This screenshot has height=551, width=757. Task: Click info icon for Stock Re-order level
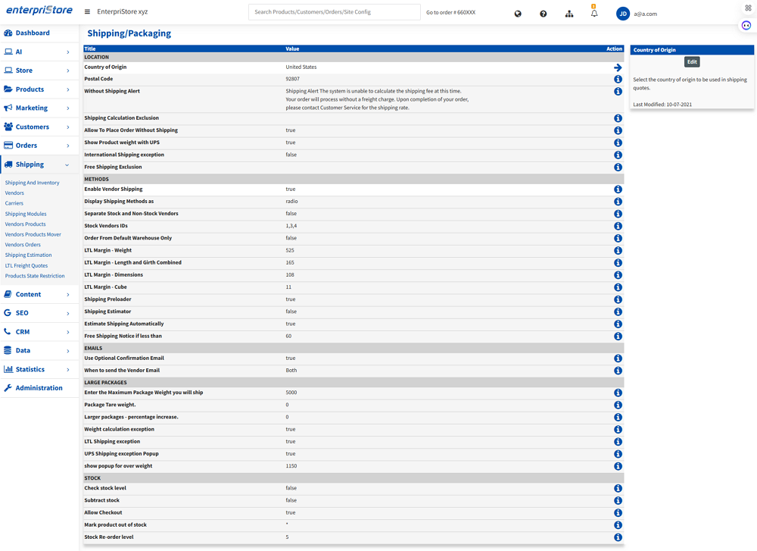[x=618, y=537]
